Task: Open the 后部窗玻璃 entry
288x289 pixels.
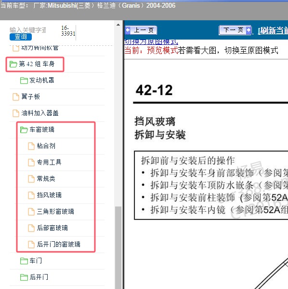Action: (x=52, y=228)
